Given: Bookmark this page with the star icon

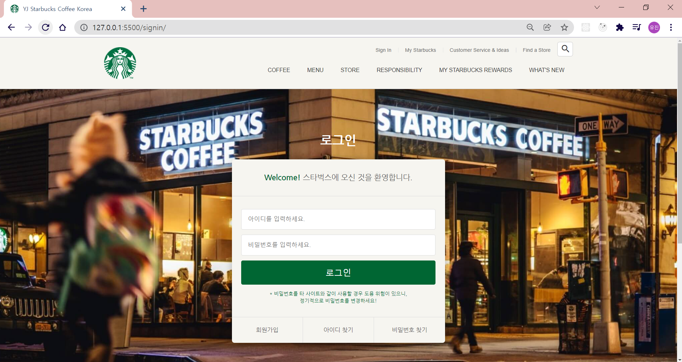Looking at the screenshot, I should click(564, 27).
